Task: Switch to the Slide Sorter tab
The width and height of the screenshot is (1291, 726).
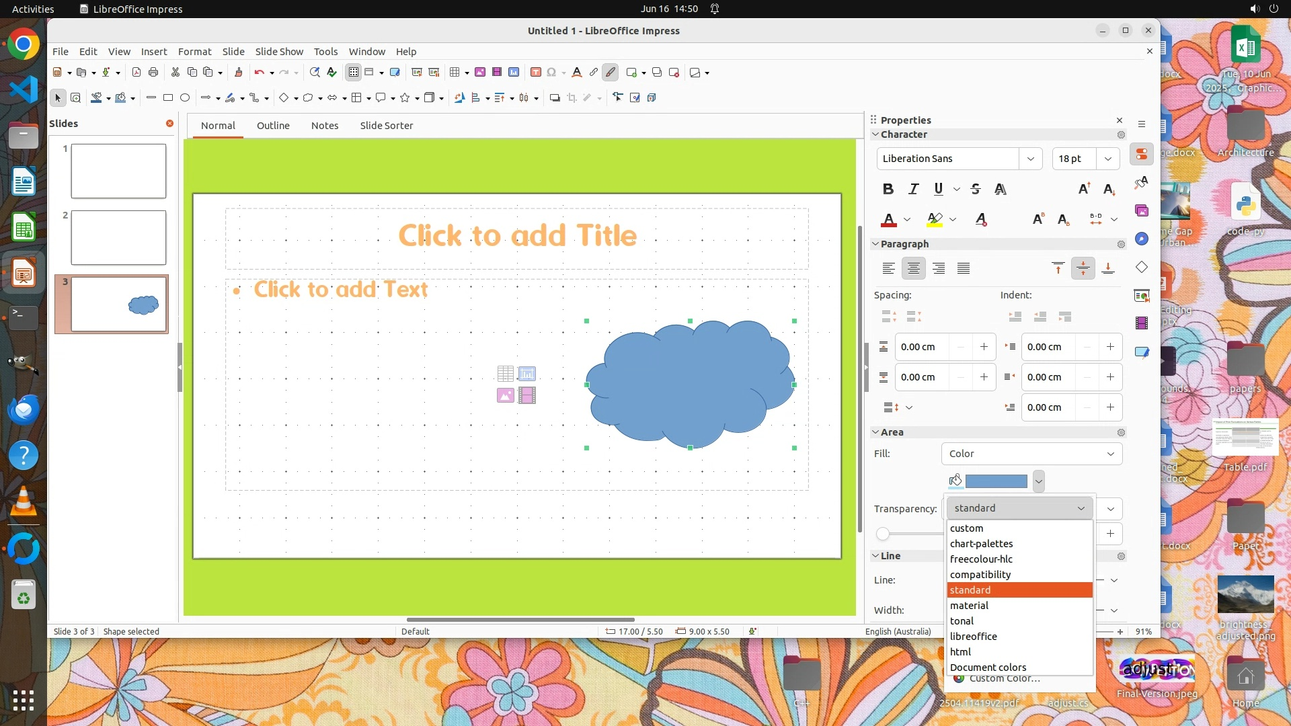Action: (386, 126)
